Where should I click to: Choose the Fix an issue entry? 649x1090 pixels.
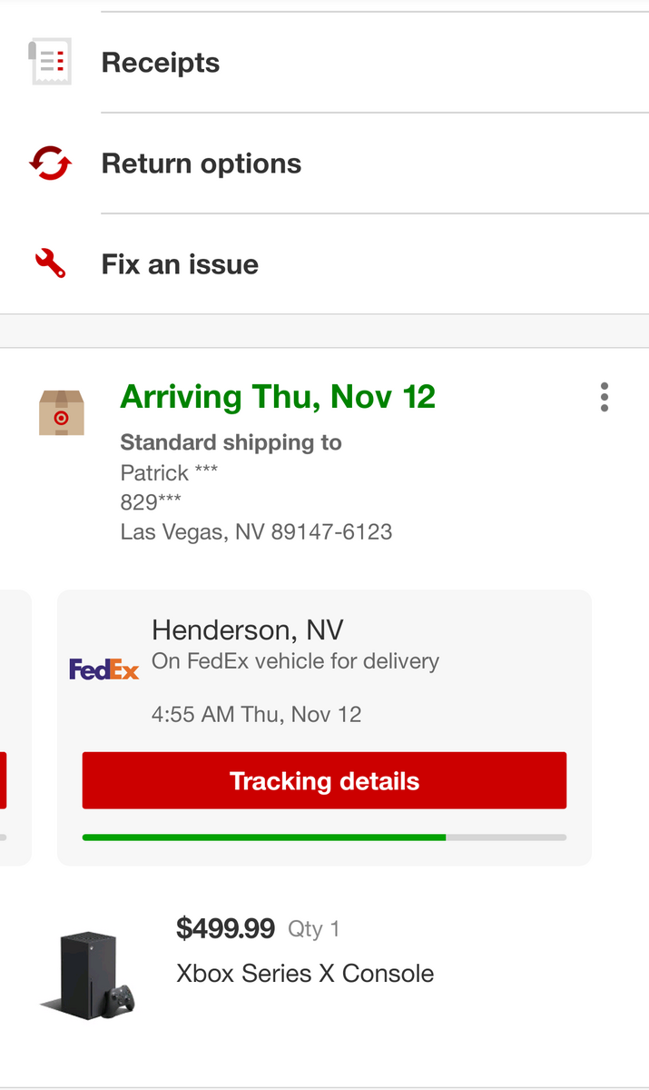180,264
